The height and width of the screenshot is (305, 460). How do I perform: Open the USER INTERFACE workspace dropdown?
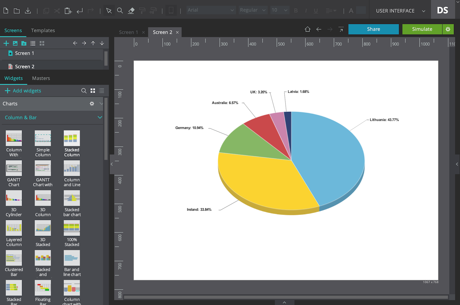401,11
